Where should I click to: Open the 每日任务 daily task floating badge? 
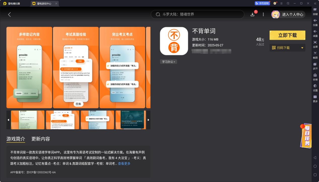(306, 135)
